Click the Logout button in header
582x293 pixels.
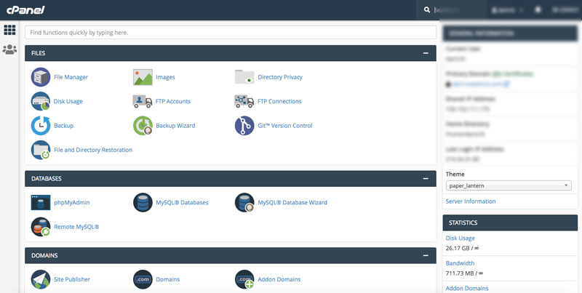click(x=565, y=10)
